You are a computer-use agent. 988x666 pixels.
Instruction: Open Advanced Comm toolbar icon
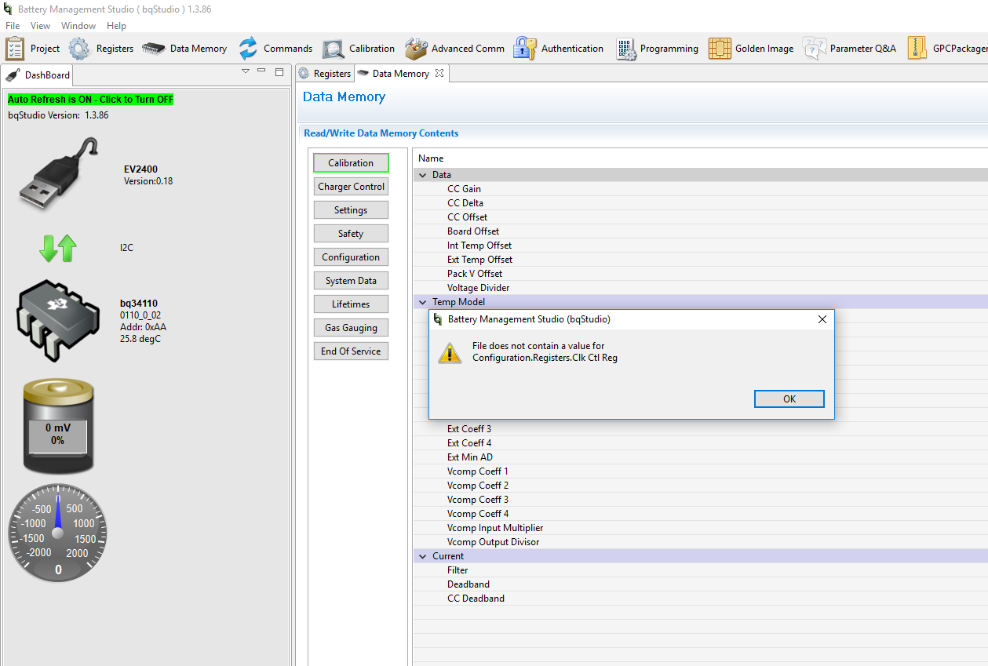(416, 49)
